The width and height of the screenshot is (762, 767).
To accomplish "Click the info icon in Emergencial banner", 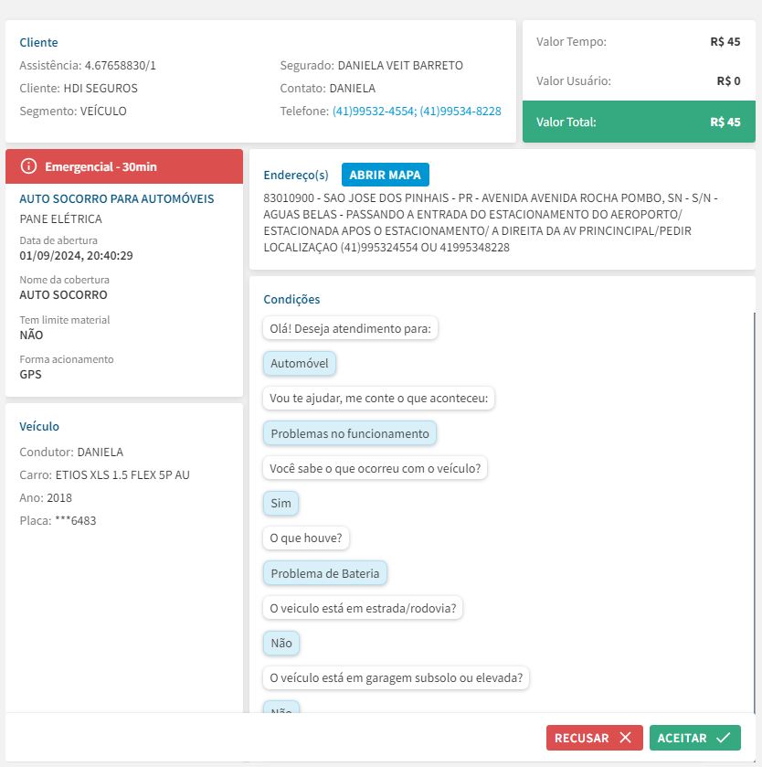I will (29, 166).
